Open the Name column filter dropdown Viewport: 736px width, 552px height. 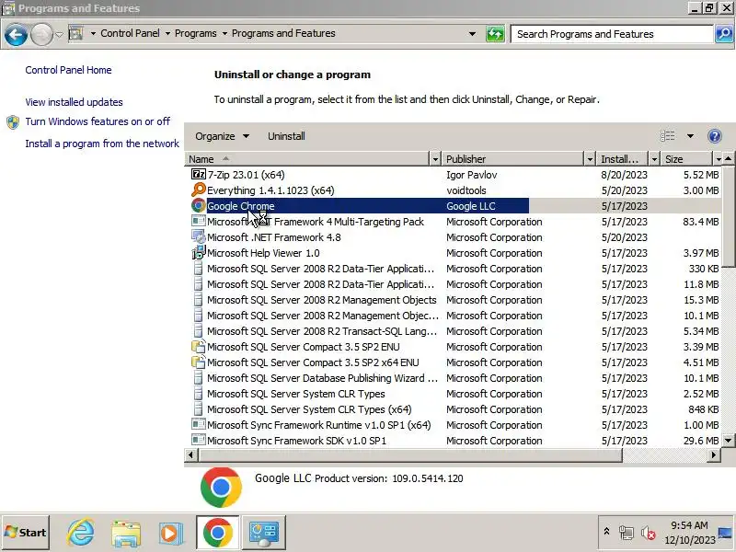tap(435, 159)
